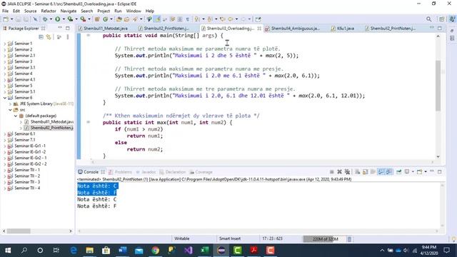Click the Open Console icon
457x257 pixels.
(419, 172)
